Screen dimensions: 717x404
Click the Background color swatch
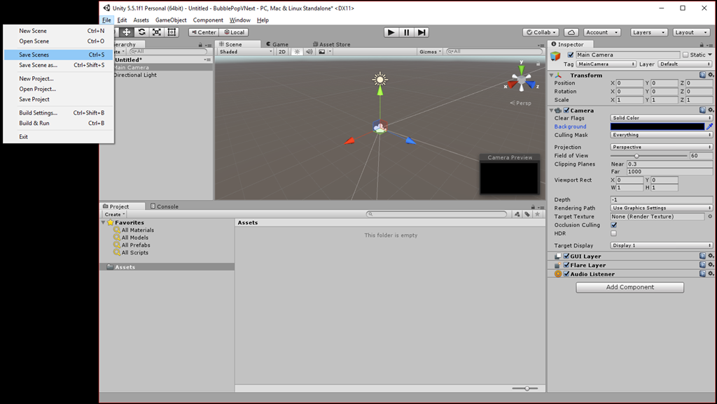(657, 127)
